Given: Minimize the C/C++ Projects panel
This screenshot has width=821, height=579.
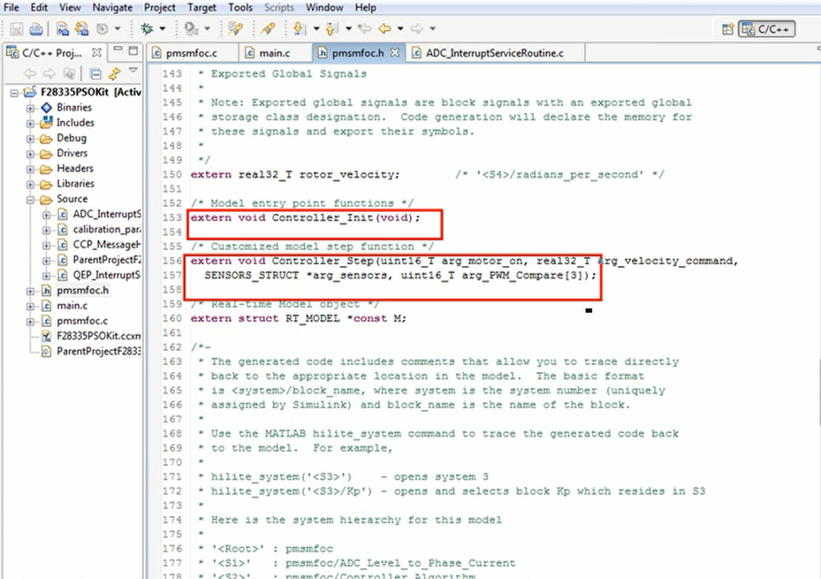Looking at the screenshot, I should [x=118, y=49].
